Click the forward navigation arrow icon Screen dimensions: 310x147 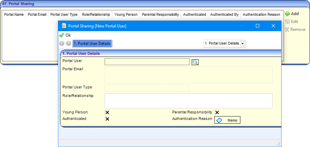pos(68,44)
